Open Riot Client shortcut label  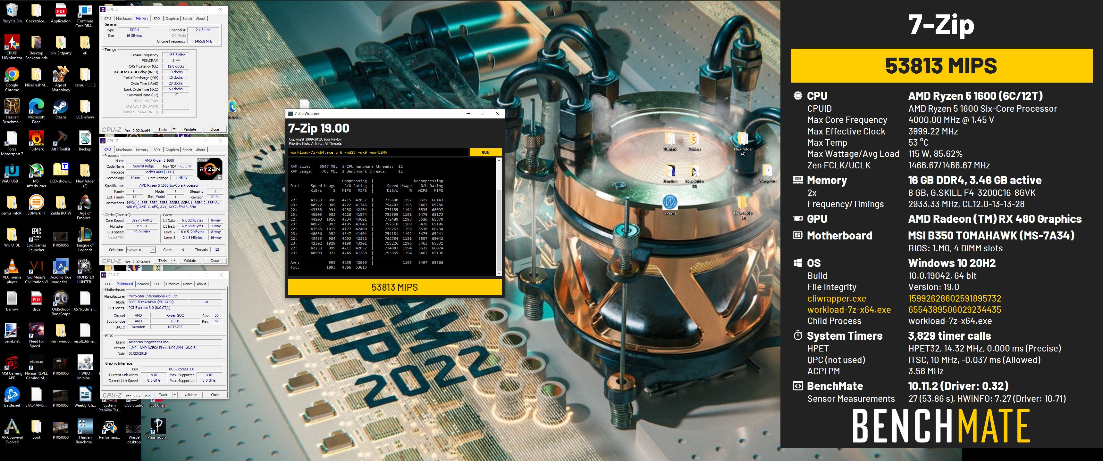[158, 405]
